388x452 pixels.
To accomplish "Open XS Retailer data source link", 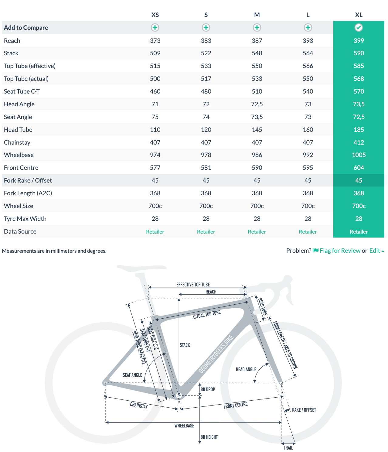I will (155, 232).
